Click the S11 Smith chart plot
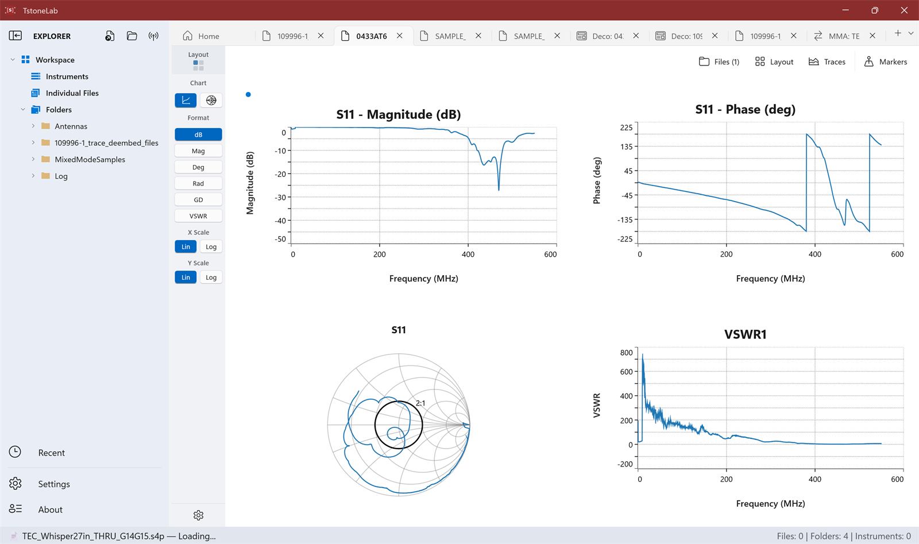This screenshot has height=544, width=919. point(399,425)
